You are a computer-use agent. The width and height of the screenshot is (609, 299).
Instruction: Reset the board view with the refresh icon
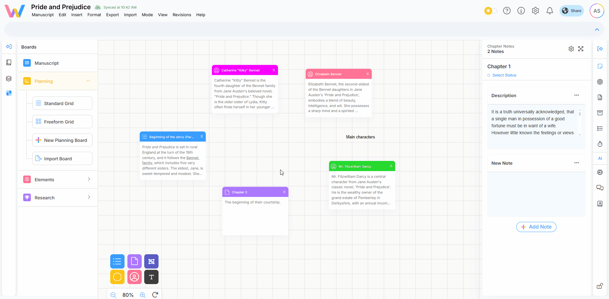click(155, 295)
